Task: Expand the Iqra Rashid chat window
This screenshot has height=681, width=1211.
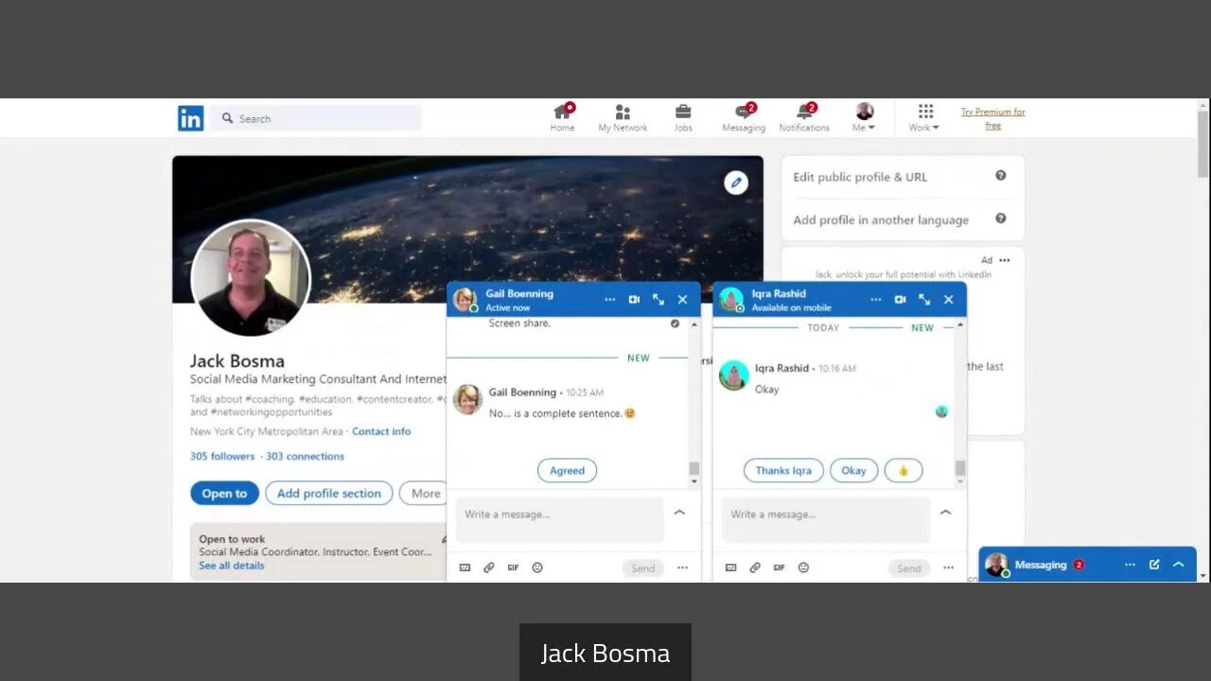Action: click(924, 300)
